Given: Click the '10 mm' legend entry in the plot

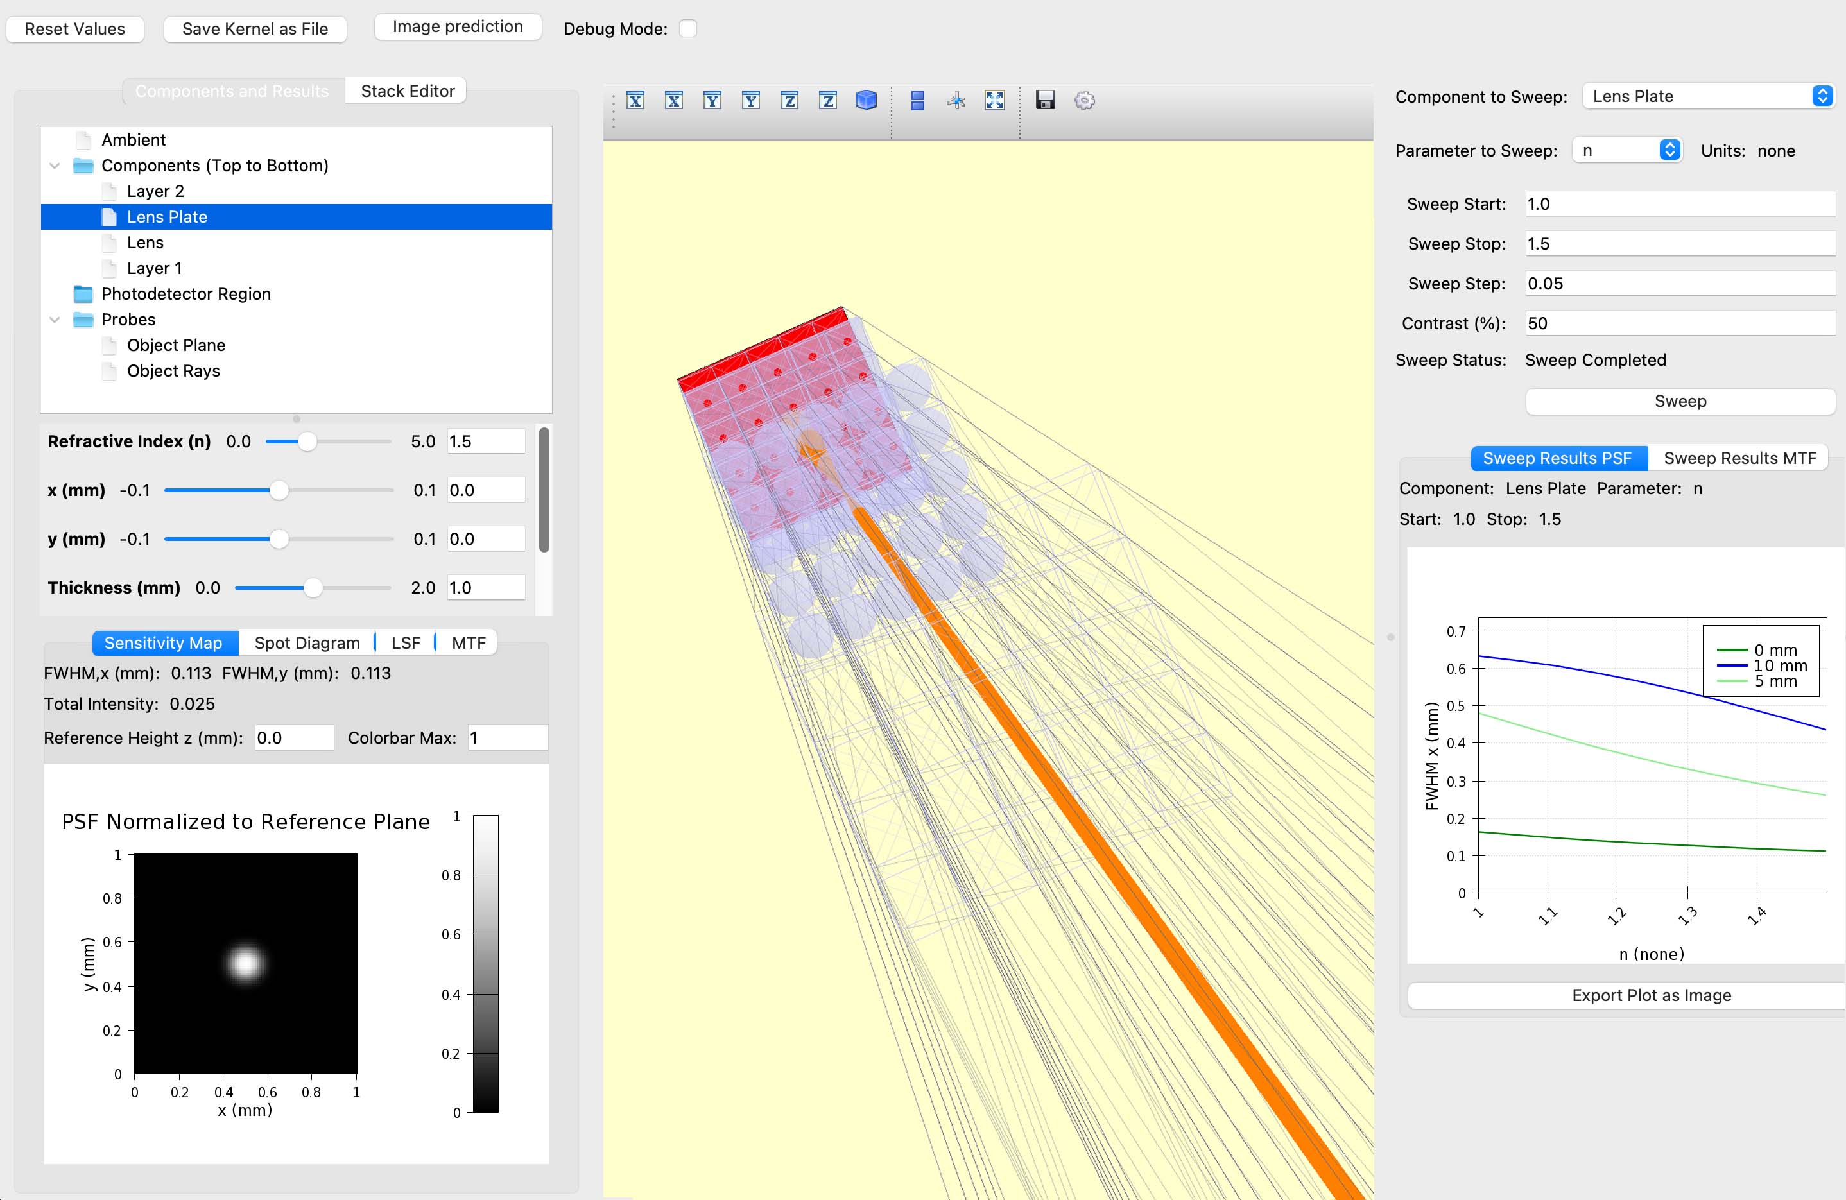Looking at the screenshot, I should tap(1761, 665).
